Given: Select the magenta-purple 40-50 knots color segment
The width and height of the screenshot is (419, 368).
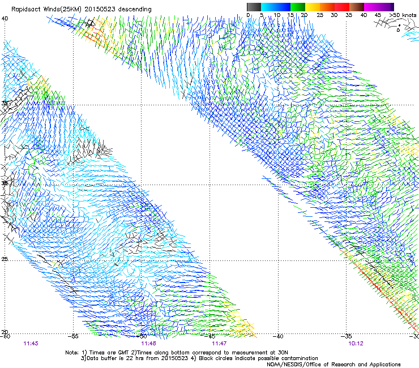Looking at the screenshot, I should click(379, 7).
